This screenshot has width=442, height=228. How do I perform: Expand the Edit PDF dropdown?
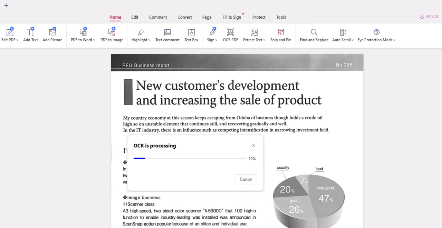(17, 40)
